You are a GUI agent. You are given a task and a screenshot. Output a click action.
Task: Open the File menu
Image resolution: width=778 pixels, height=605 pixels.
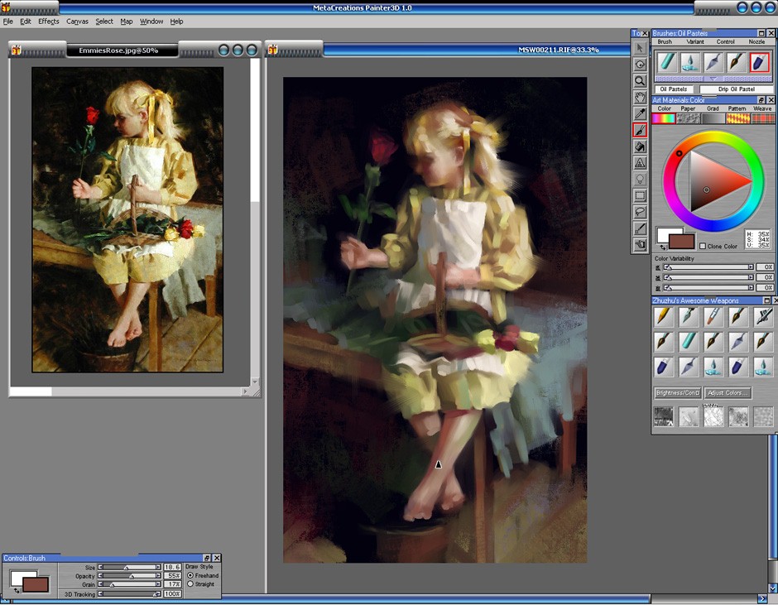pos(8,22)
